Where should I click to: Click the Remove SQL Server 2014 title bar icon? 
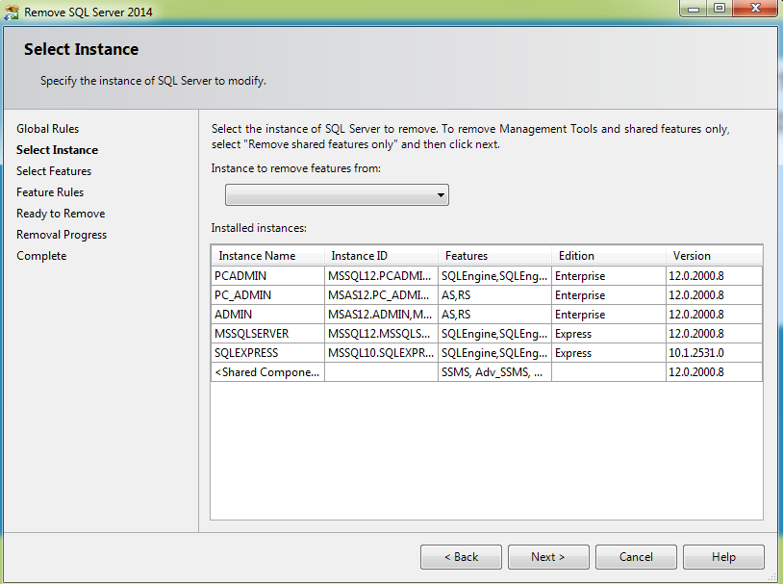click(x=11, y=9)
